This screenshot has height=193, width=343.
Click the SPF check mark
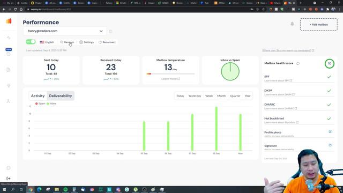(x=329, y=77)
